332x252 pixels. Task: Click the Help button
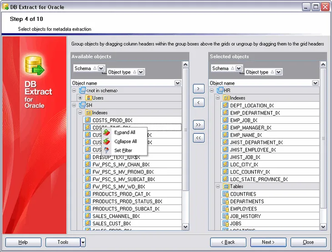coord(23,242)
